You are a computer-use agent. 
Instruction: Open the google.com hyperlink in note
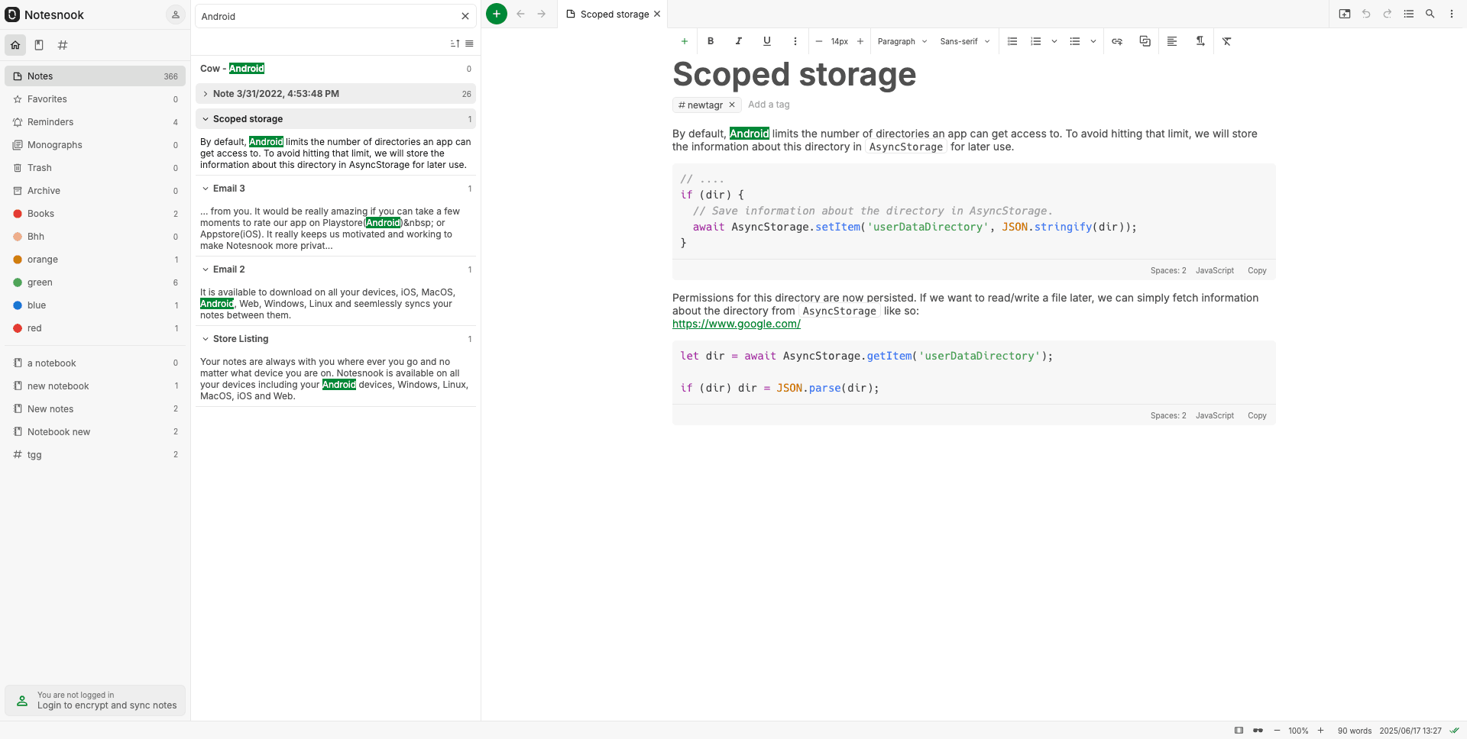(x=737, y=324)
